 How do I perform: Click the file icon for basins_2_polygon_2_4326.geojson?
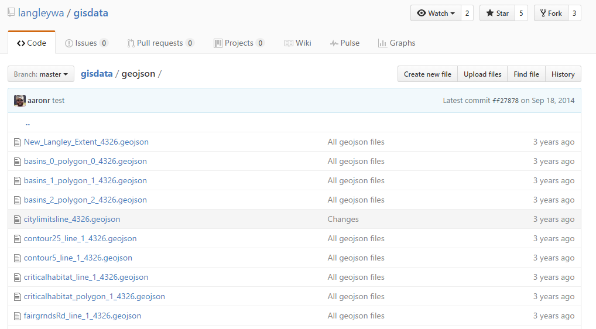click(x=18, y=201)
